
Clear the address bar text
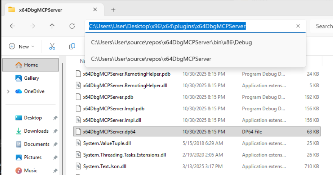coord(298,26)
